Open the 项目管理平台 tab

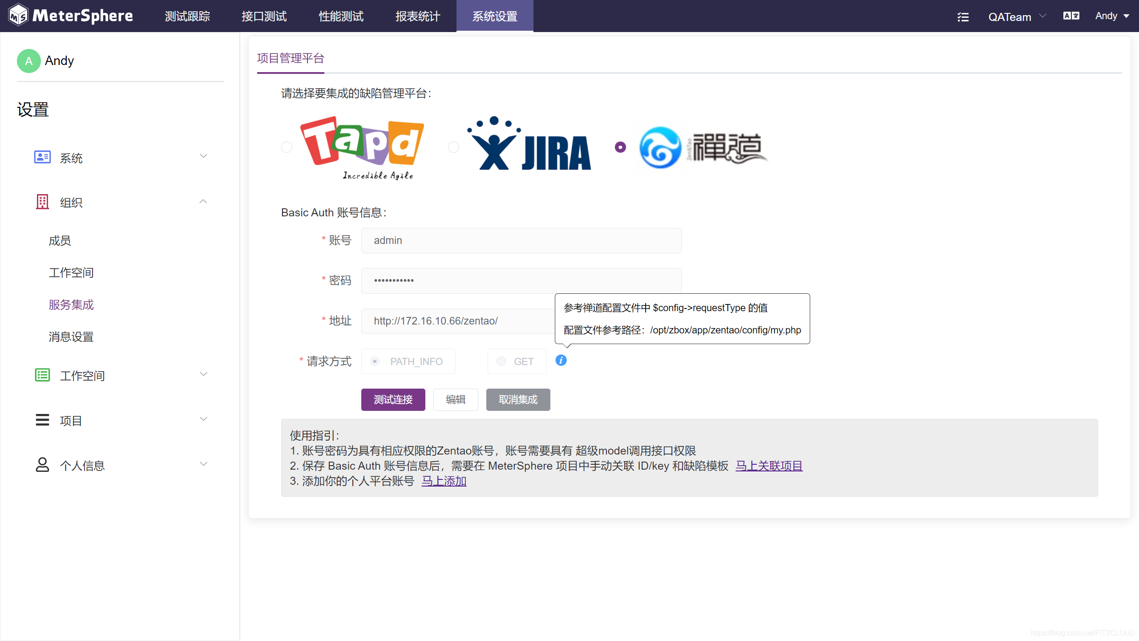(291, 58)
